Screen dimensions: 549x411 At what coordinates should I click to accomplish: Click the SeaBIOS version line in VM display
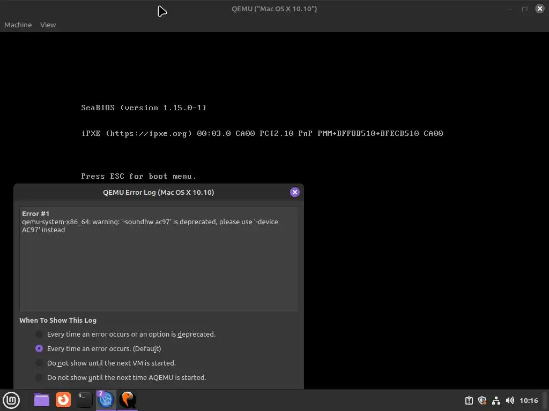tap(144, 108)
